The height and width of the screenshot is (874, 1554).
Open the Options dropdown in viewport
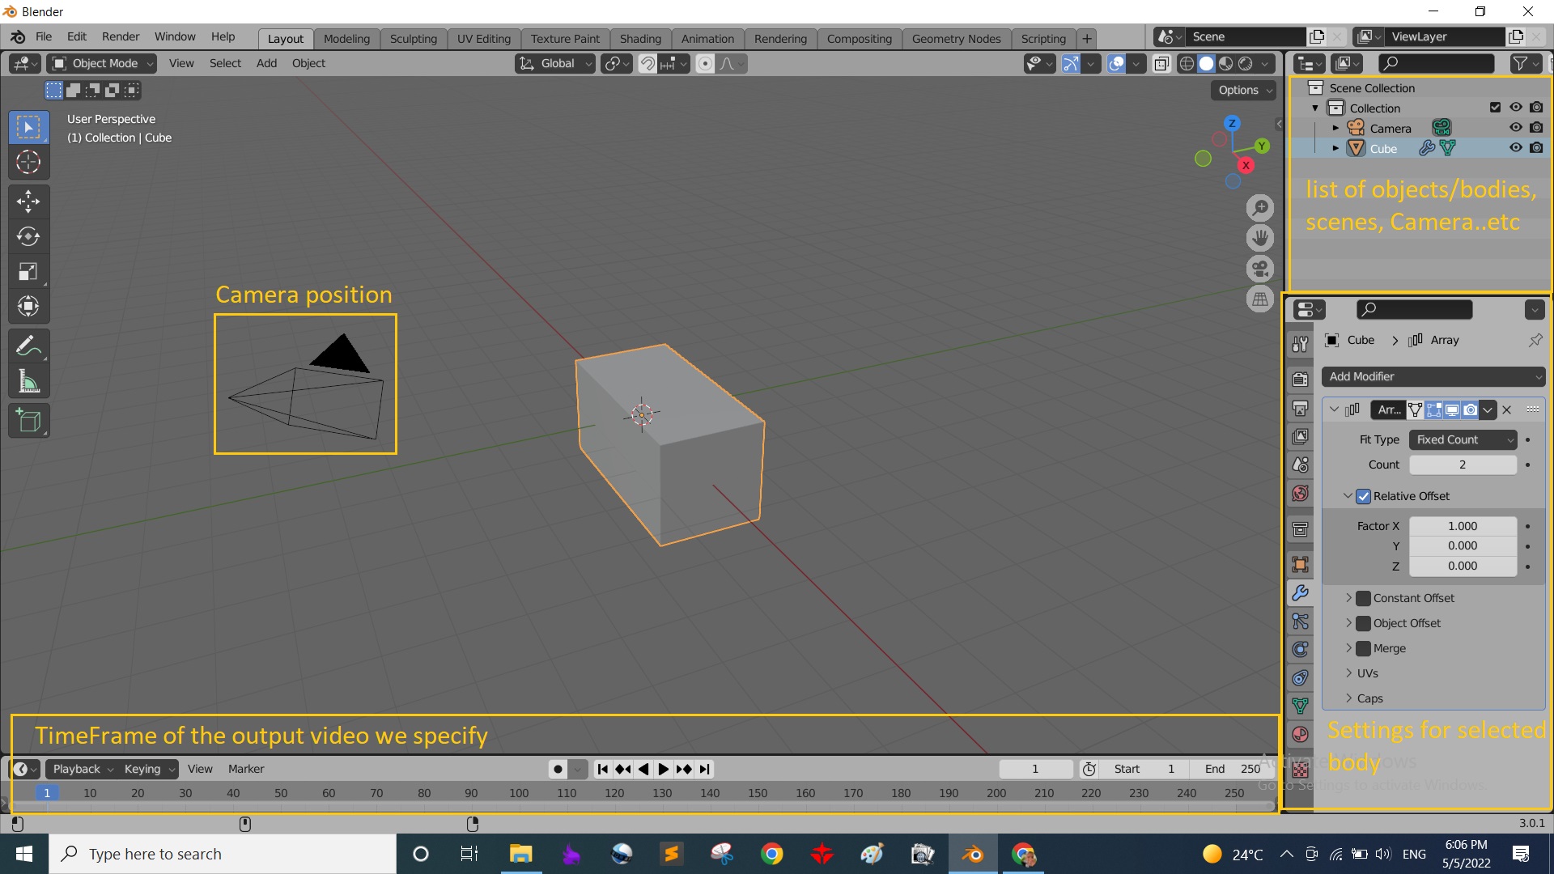[x=1244, y=90]
